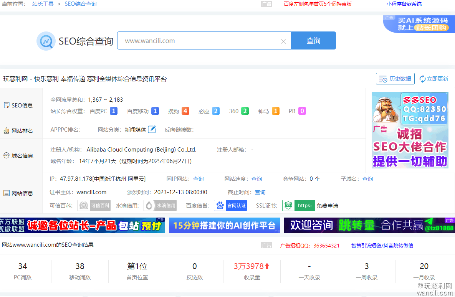This screenshot has height=297, width=455.
Task: Clear the search field with the X icon
Action: (x=283, y=41)
